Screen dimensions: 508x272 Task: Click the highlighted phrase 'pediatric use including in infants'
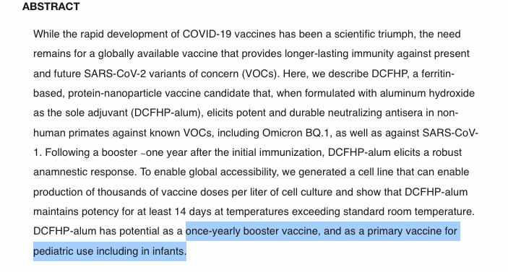pos(109,251)
